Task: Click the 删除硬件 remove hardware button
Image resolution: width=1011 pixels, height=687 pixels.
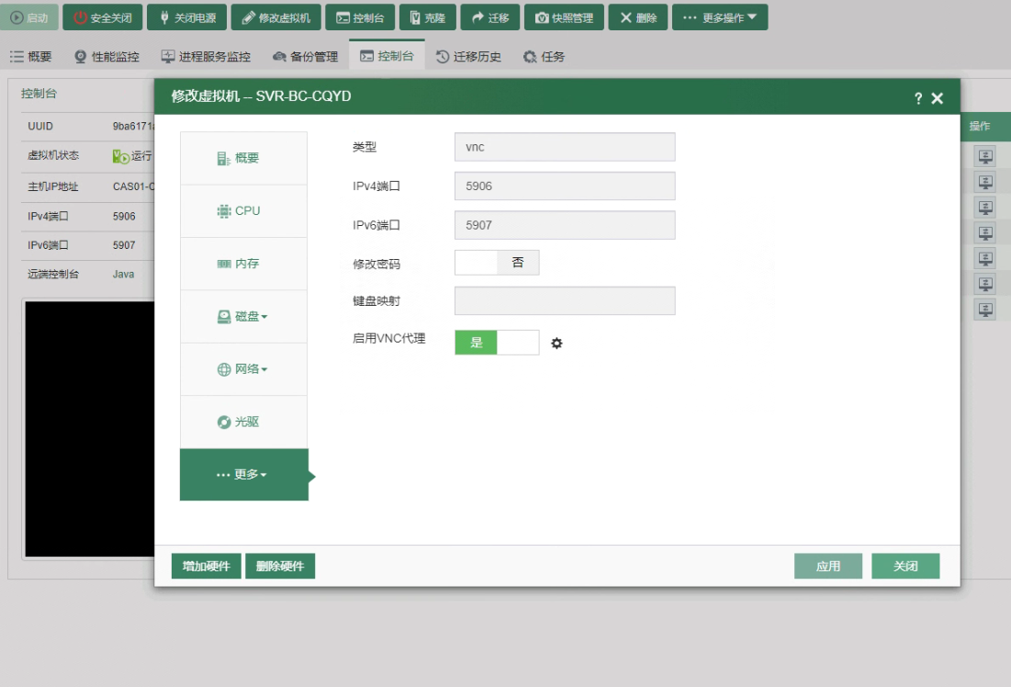Action: coord(280,566)
